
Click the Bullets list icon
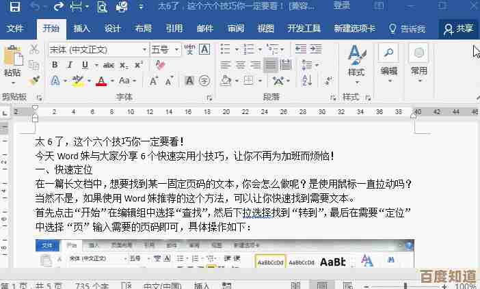[x=226, y=49]
